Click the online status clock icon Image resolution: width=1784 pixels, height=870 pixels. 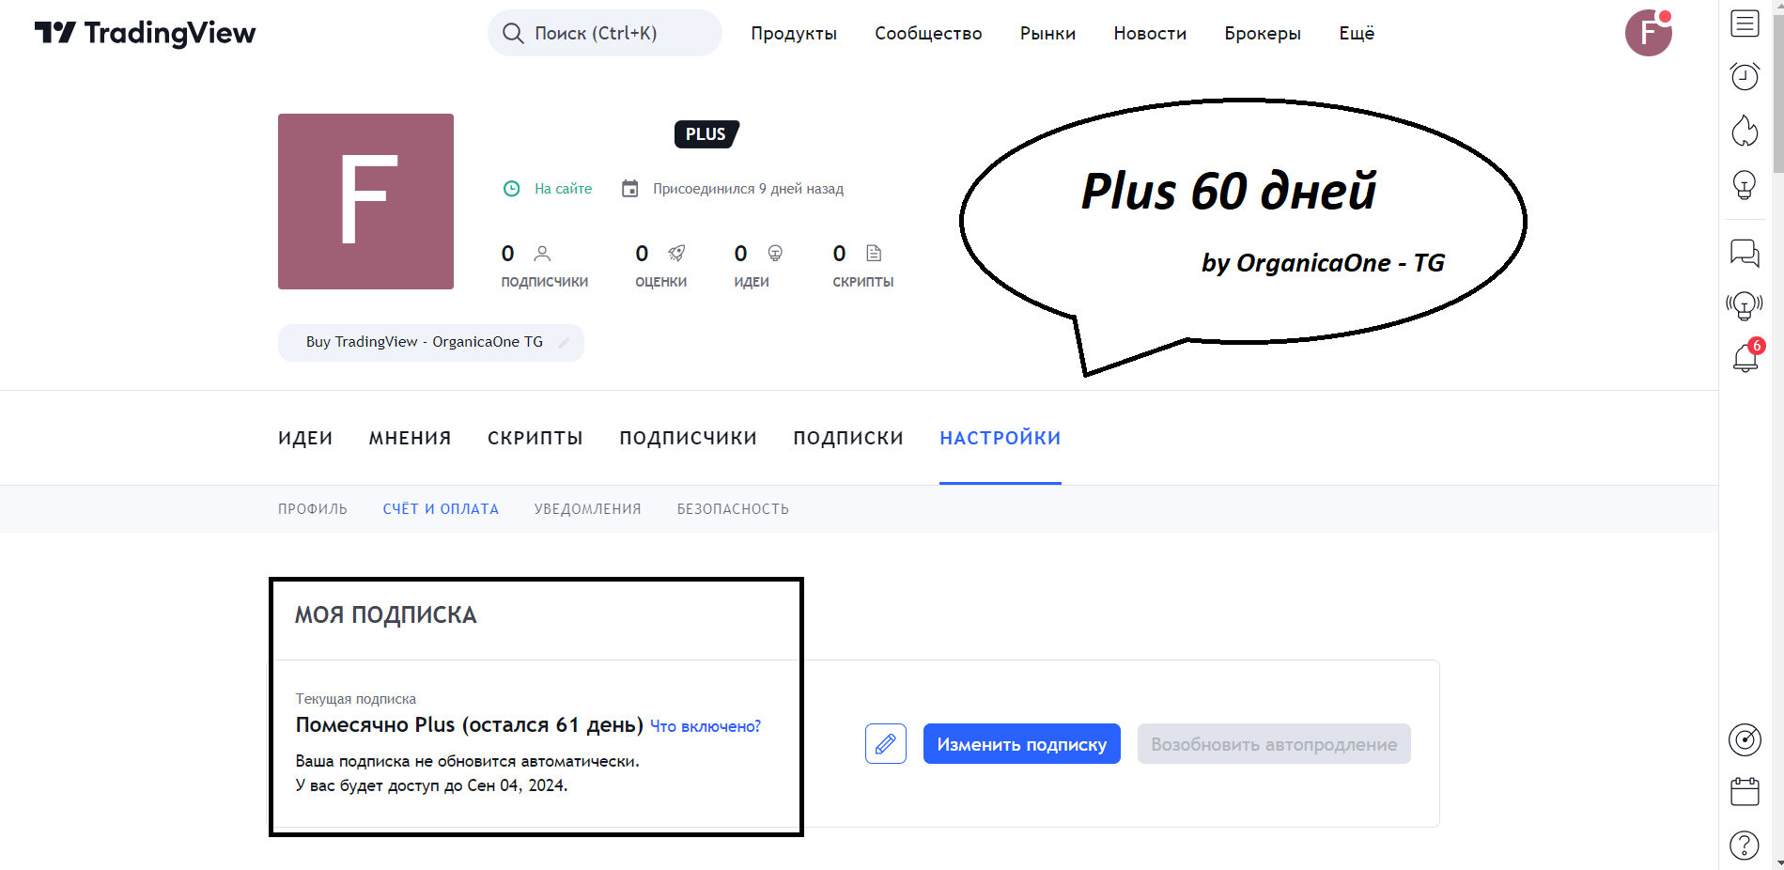pos(512,189)
